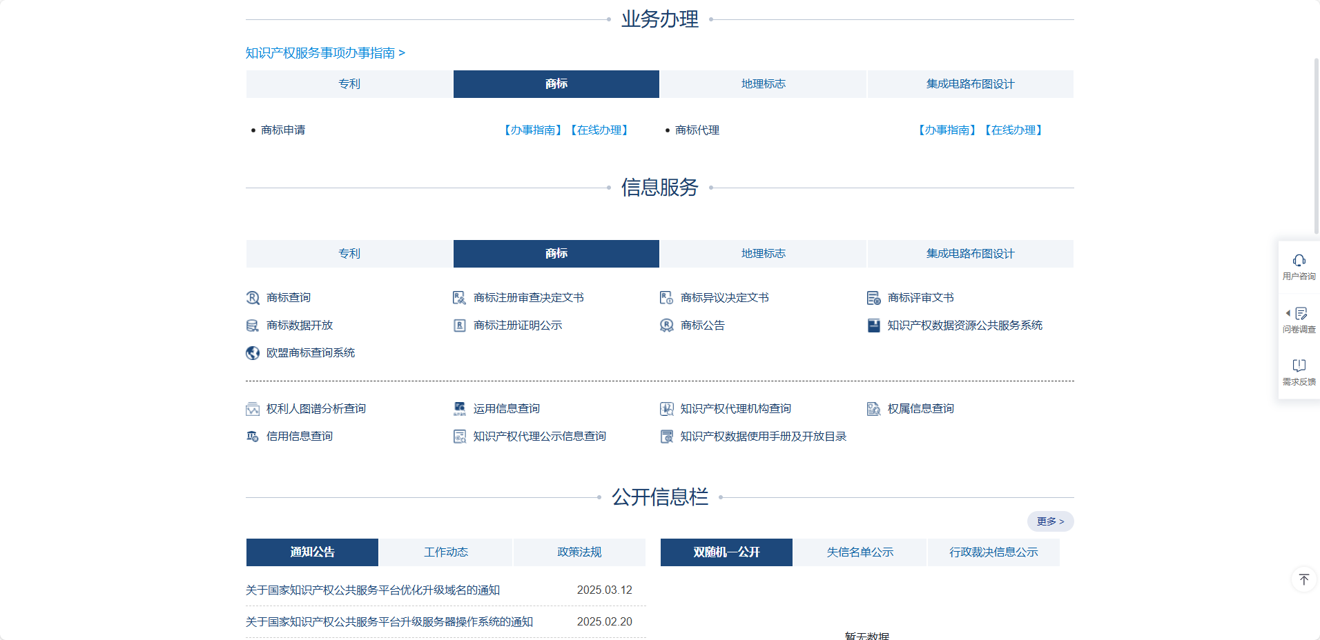Viewport: 1320px width, 640px height.
Task: Open the 问卷调查 survey icon
Action: [1301, 314]
